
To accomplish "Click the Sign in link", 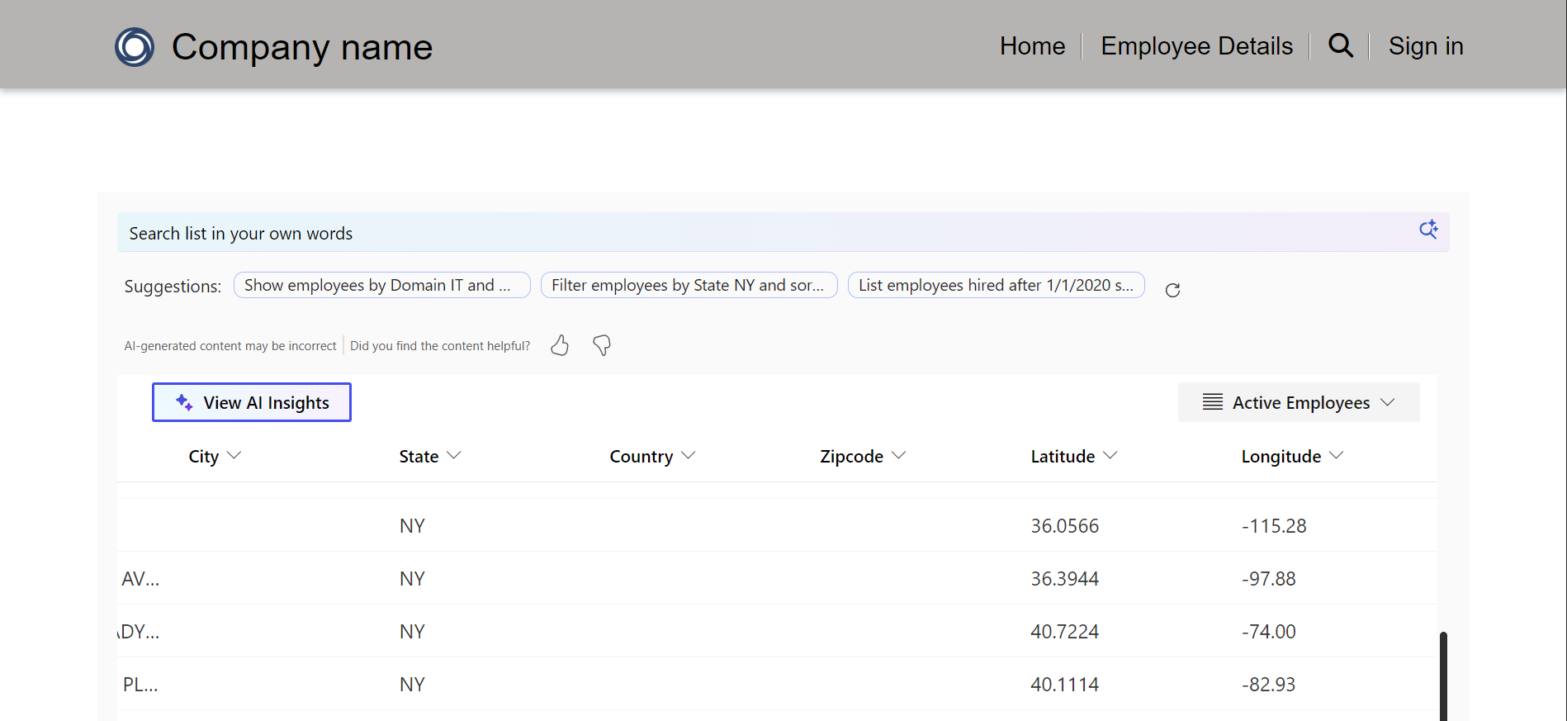I will (x=1426, y=46).
